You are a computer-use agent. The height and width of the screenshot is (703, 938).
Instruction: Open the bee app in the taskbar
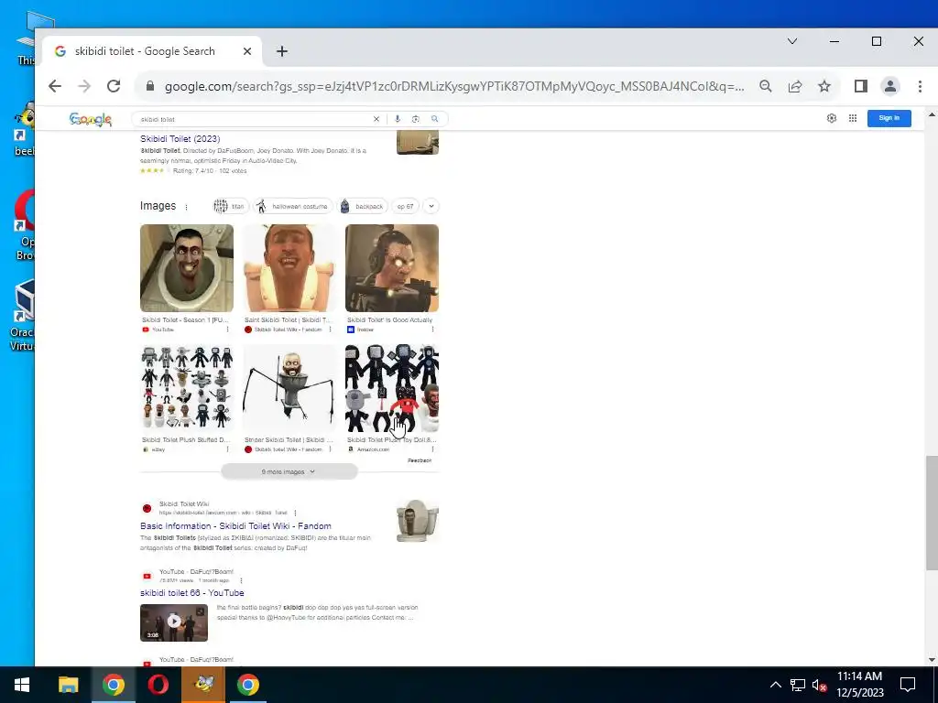203,685
